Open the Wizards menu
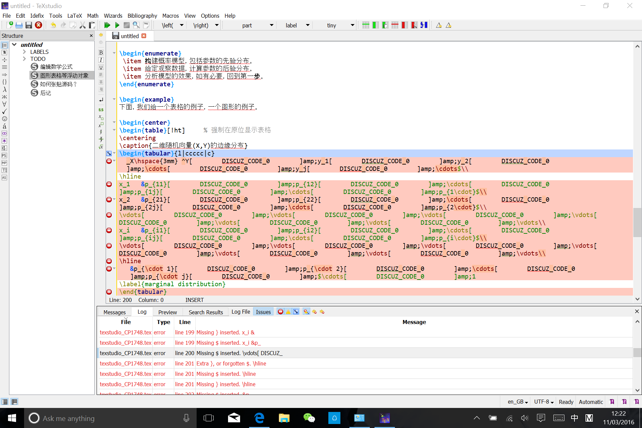642x428 pixels. point(113,16)
